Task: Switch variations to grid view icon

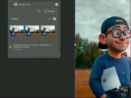Action: (x=54, y=19)
